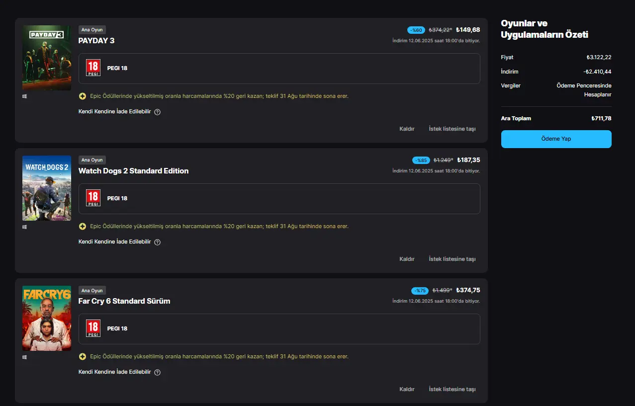Open the Far Cry 6 Standard Sürüm title link
This screenshot has width=635, height=406.
[x=124, y=301]
